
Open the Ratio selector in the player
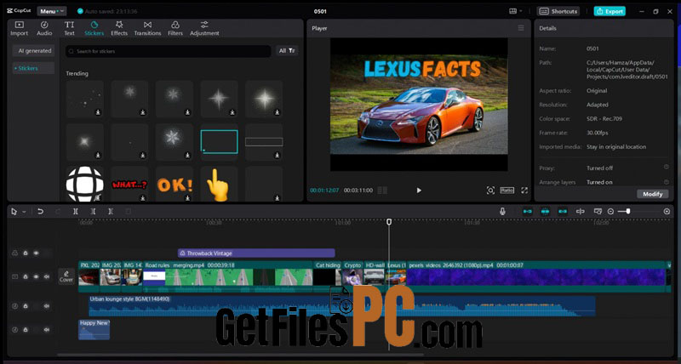coord(506,190)
